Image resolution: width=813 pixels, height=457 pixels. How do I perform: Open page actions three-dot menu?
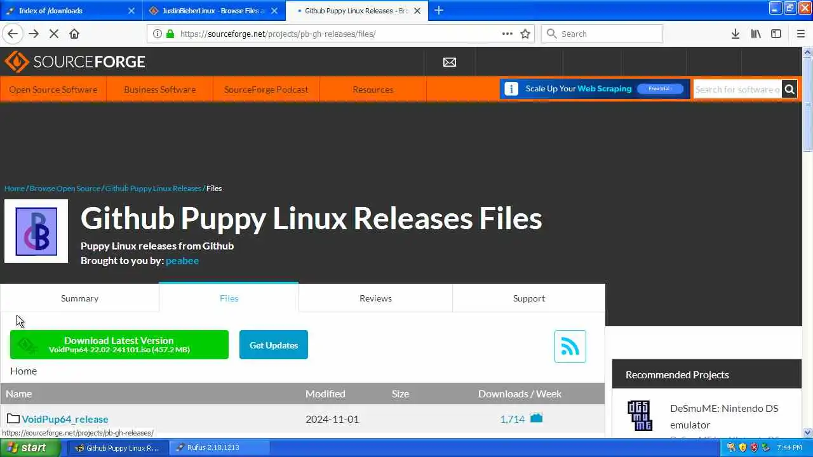tap(507, 34)
